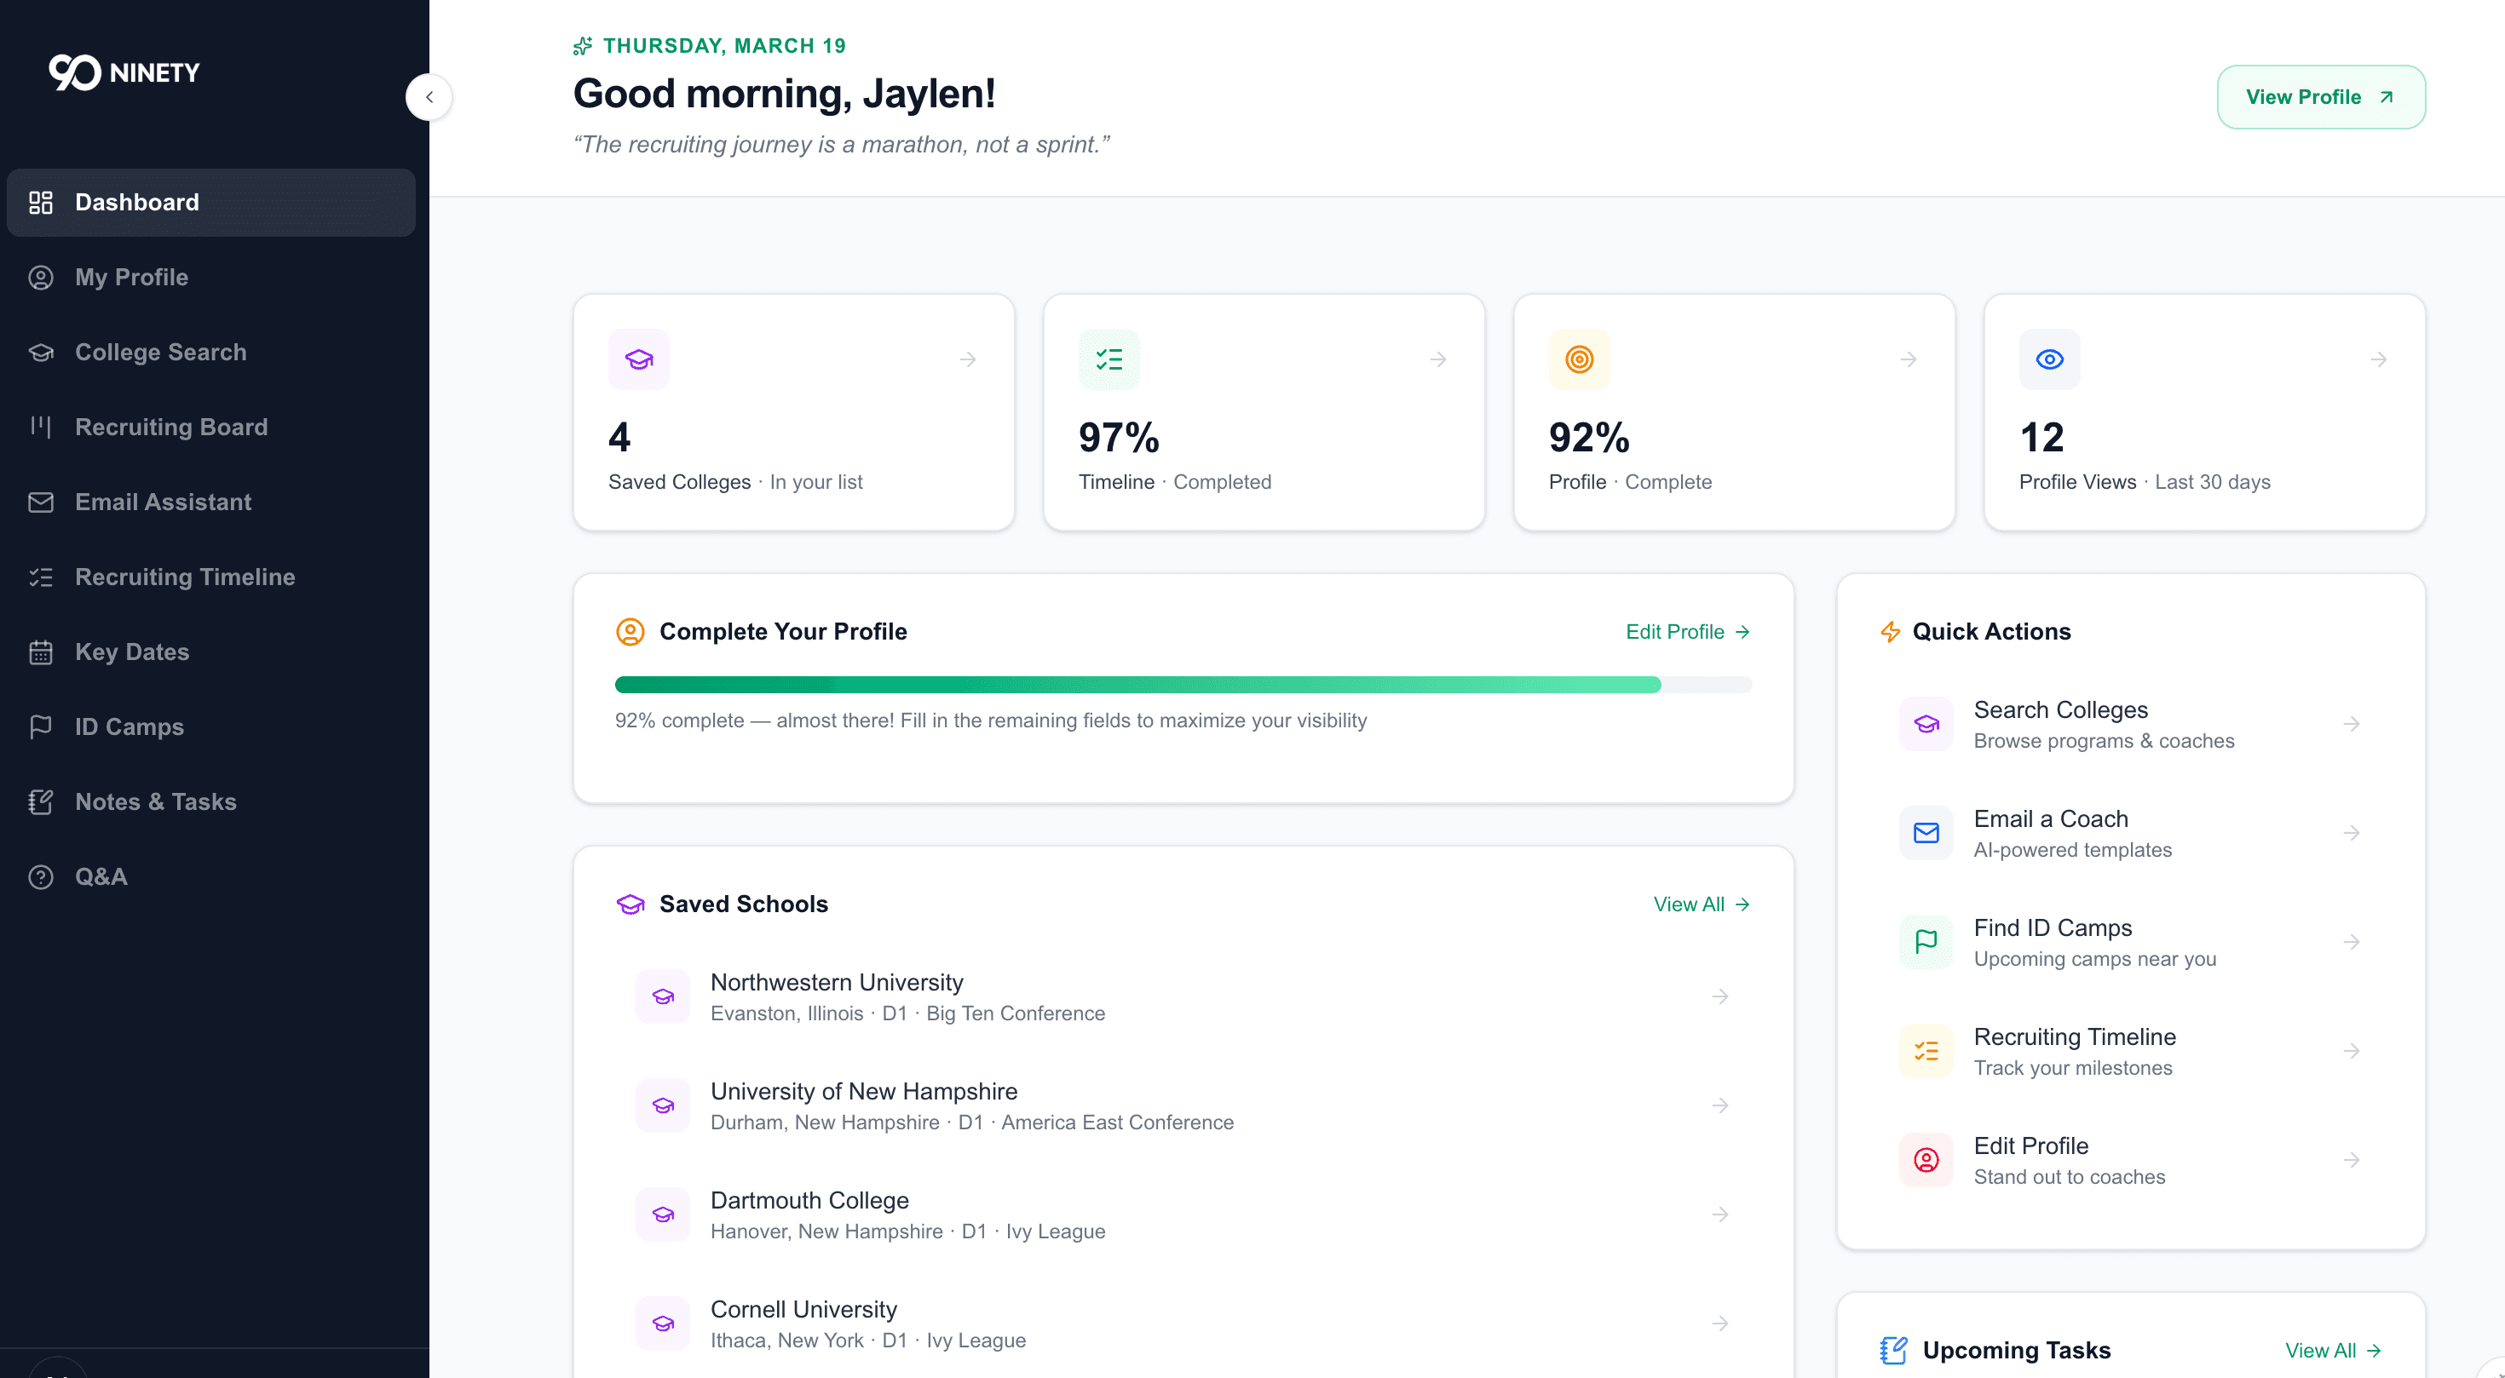Image resolution: width=2505 pixels, height=1378 pixels.
Task: Go to My Profile in the sidebar
Action: click(211, 277)
